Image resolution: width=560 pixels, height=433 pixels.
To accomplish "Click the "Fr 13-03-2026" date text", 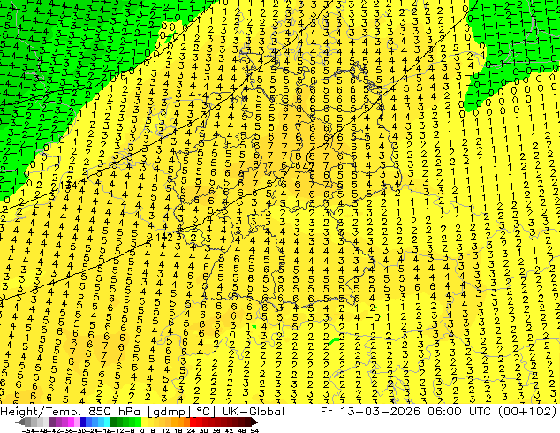I will point(370,412).
